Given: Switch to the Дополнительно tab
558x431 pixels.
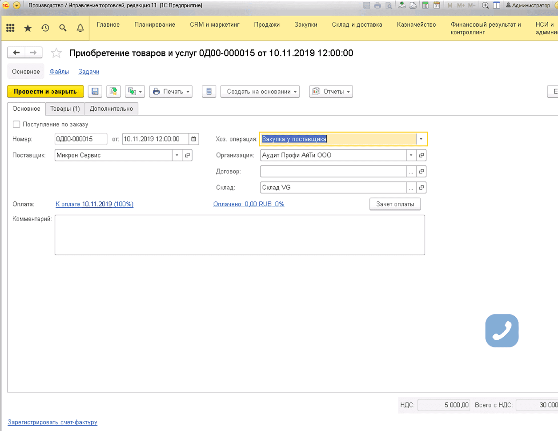Looking at the screenshot, I should pyautogui.click(x=111, y=109).
